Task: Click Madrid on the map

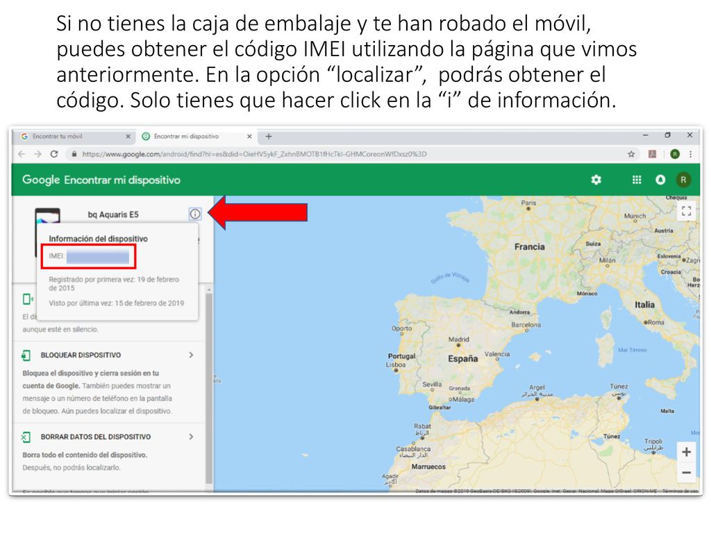Action: click(458, 339)
